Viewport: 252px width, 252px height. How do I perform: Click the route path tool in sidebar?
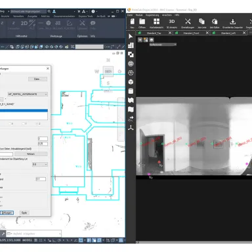point(131,119)
